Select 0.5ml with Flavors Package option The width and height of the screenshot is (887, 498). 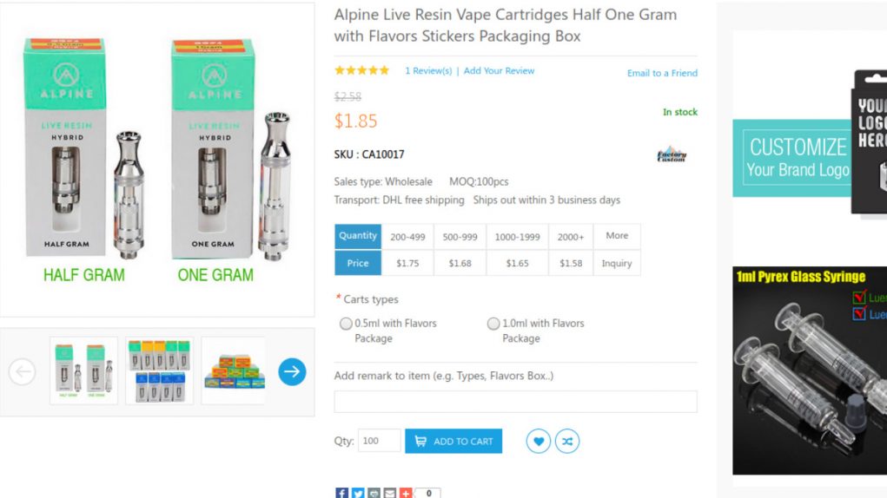pyautogui.click(x=347, y=324)
